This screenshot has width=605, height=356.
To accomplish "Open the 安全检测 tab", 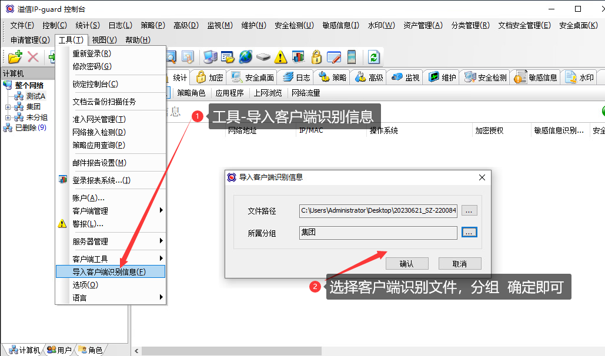I will pyautogui.click(x=486, y=78).
